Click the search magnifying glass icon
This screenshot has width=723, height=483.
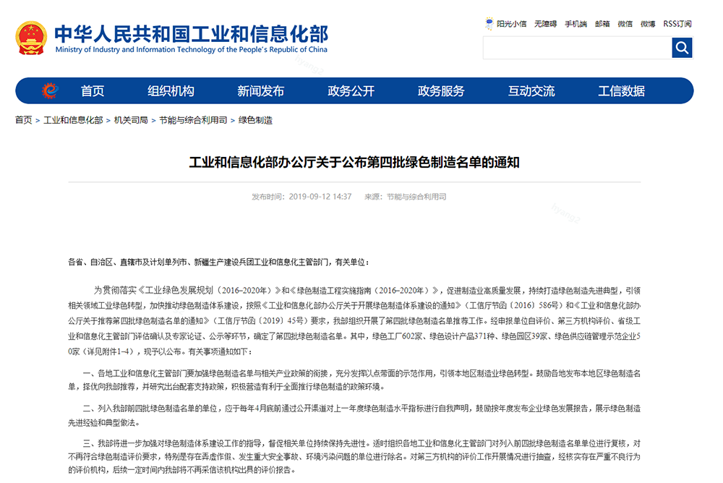pos(681,47)
